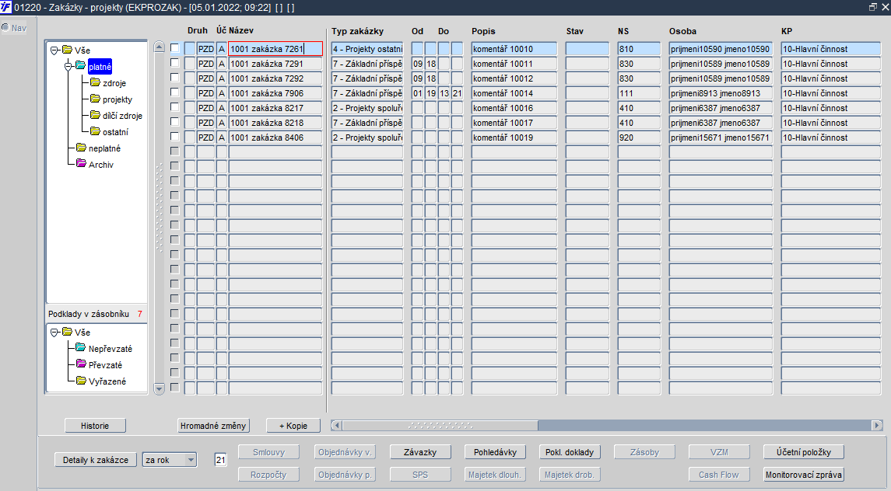Click name field 1001 zakázka 8406
Viewport: 891px width, 491px height.
coord(275,138)
